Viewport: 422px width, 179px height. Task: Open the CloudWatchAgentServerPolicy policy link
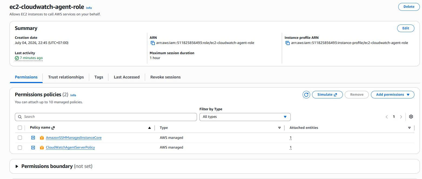(x=70, y=147)
